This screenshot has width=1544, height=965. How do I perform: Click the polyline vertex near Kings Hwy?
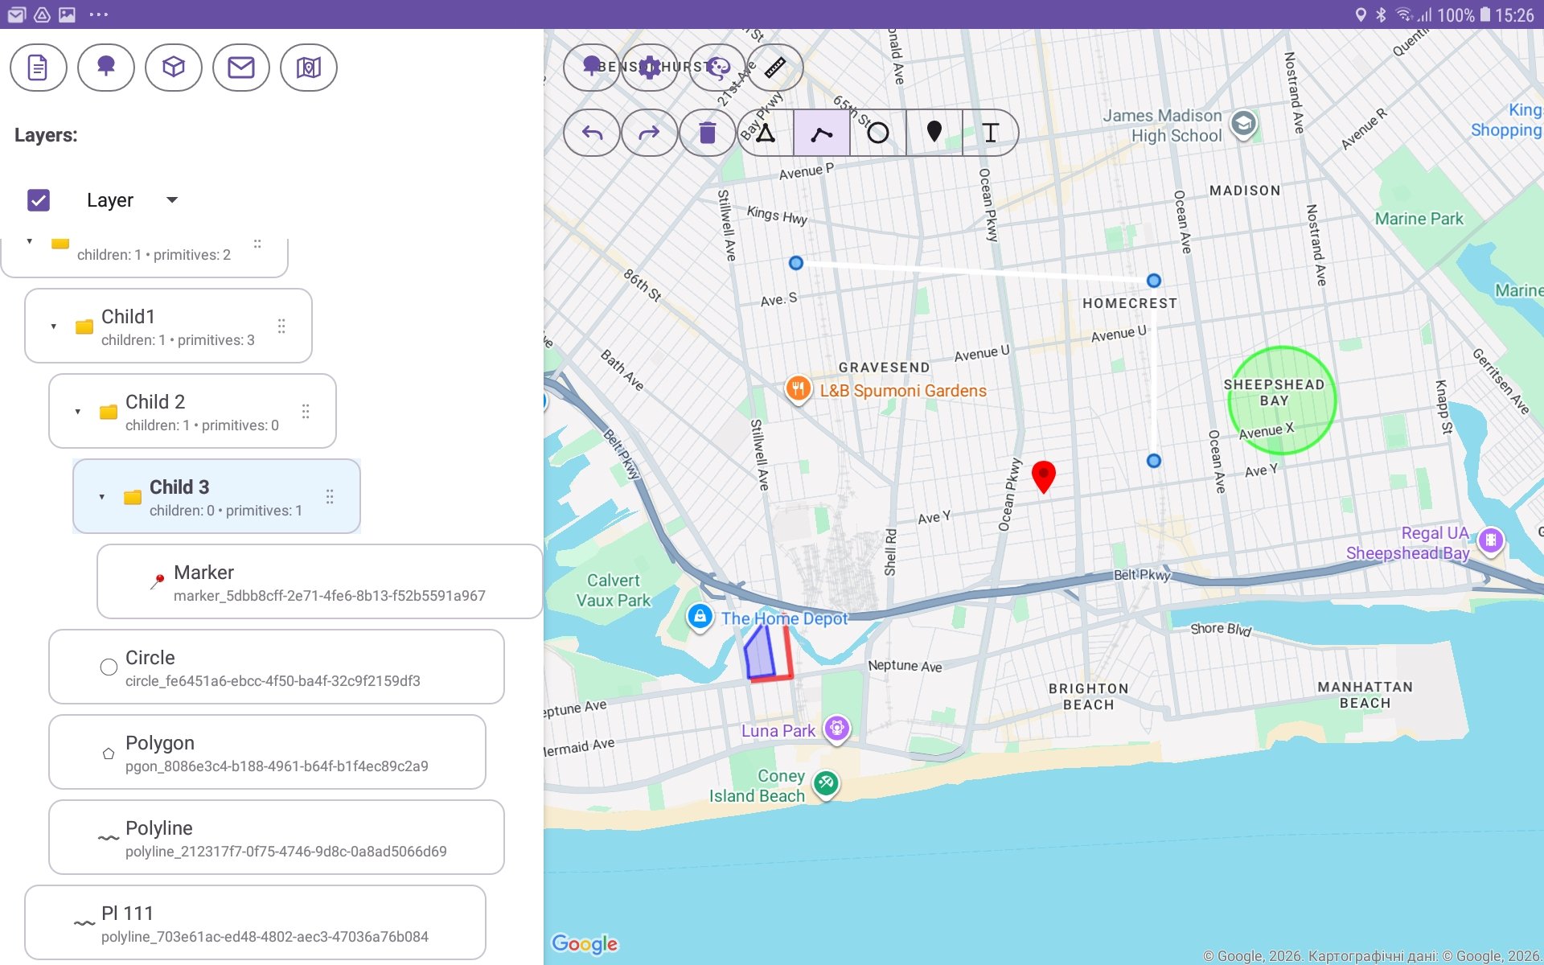pyautogui.click(x=796, y=263)
